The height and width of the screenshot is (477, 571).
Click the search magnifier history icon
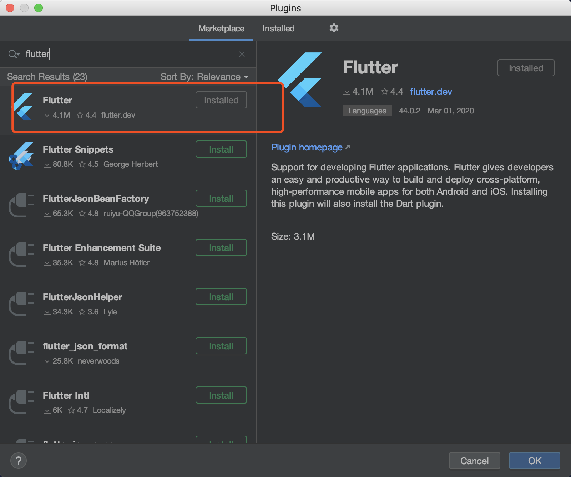[x=14, y=54]
